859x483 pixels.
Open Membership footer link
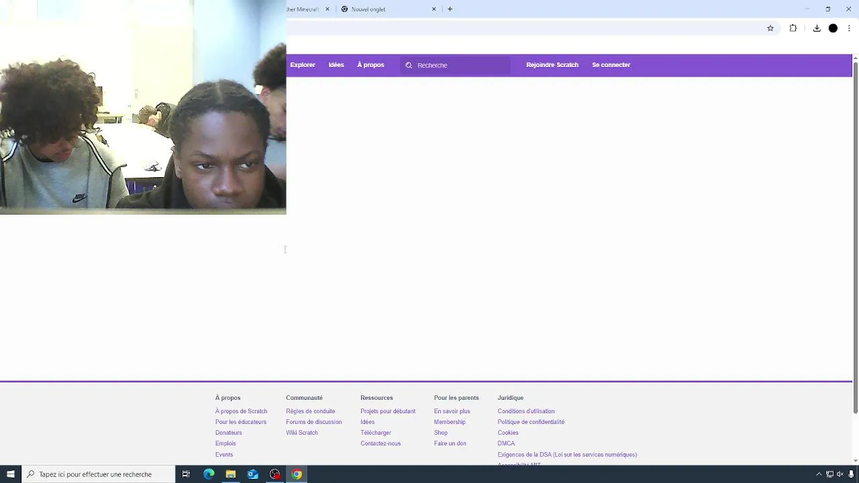(450, 422)
